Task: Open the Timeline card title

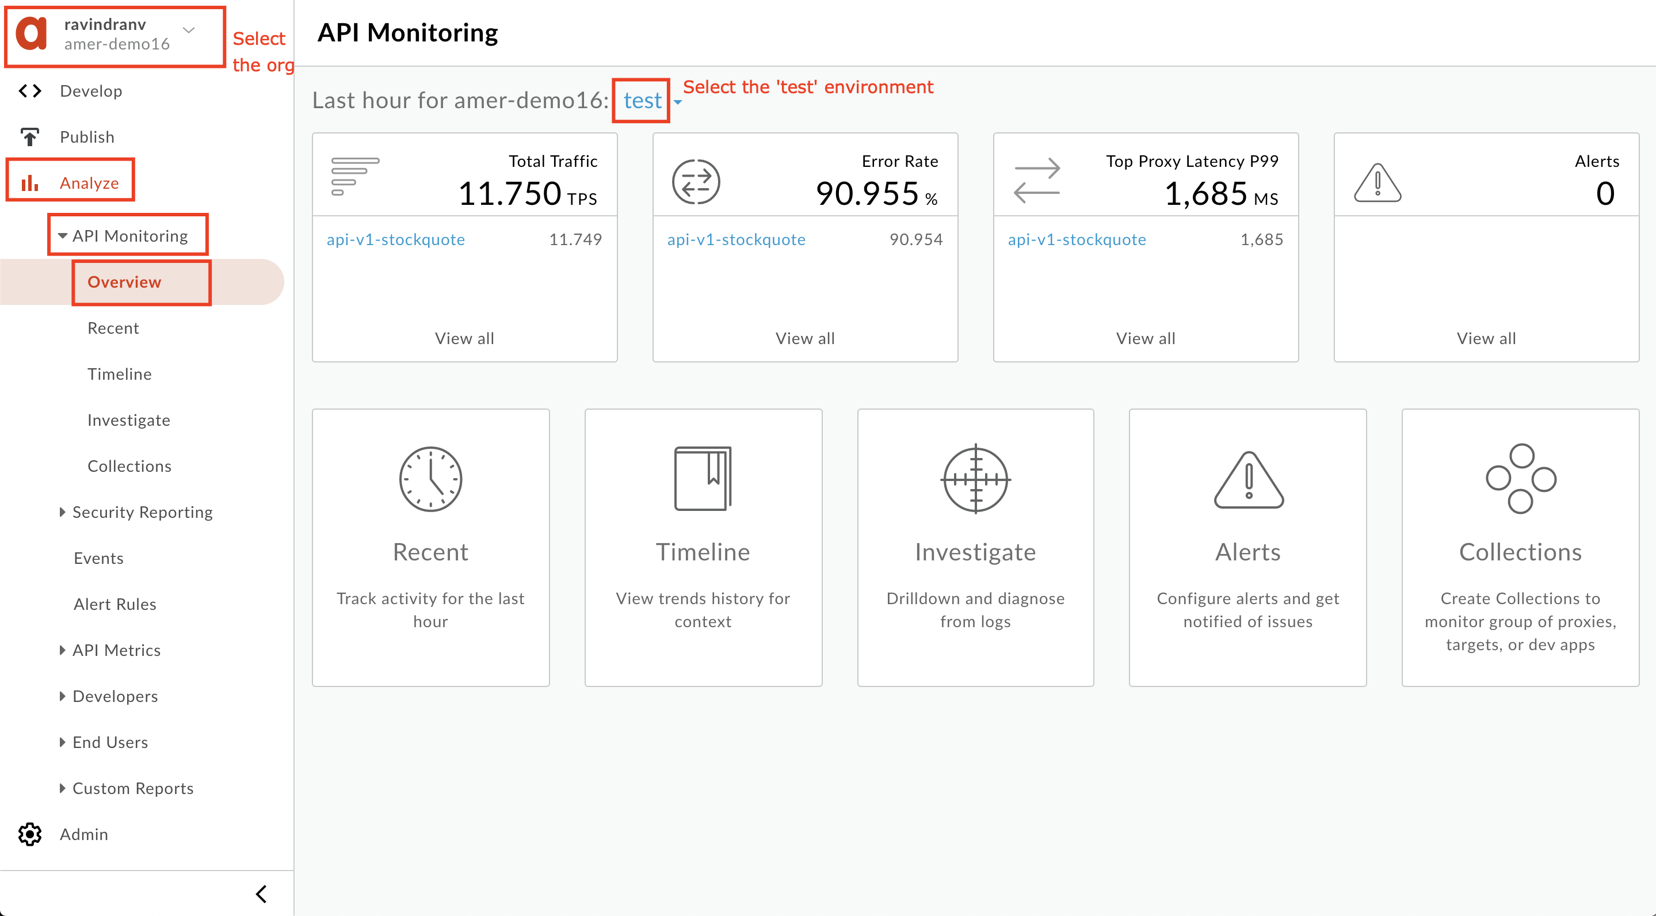Action: click(703, 552)
